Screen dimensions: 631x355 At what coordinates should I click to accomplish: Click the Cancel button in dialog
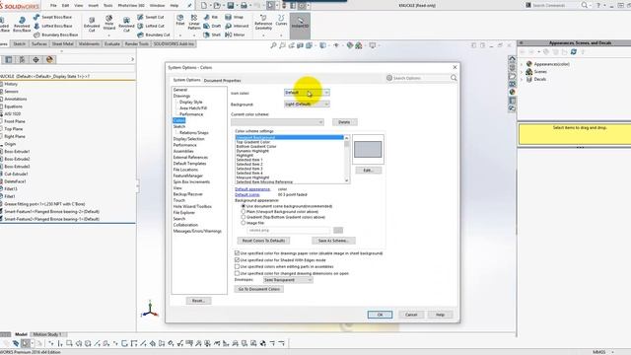point(411,315)
